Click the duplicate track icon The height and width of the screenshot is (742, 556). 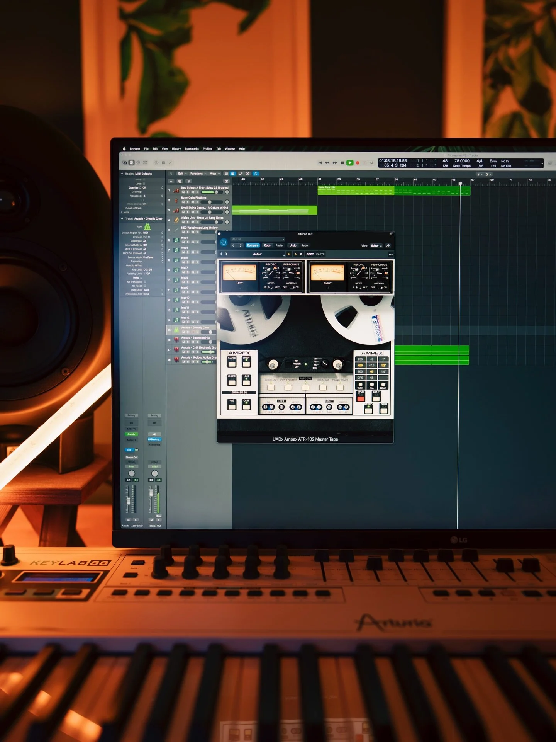point(180,181)
